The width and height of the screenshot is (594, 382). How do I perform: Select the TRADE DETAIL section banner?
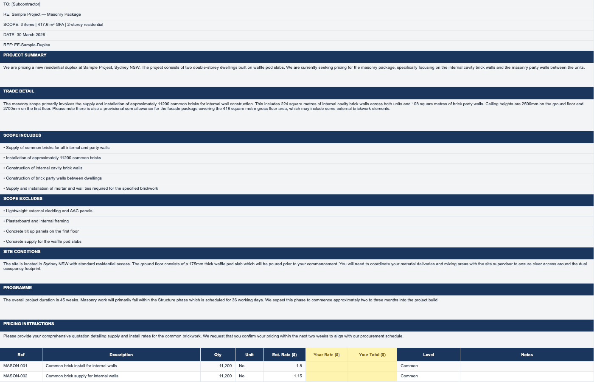pyautogui.click(x=19, y=91)
